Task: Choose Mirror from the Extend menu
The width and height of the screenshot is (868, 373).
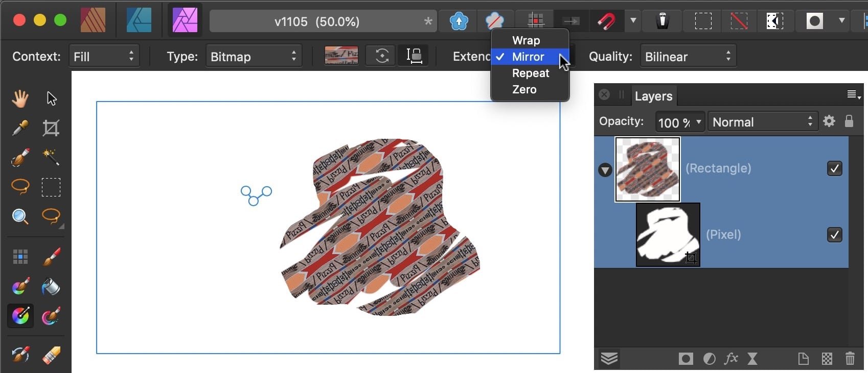Action: [x=530, y=57]
